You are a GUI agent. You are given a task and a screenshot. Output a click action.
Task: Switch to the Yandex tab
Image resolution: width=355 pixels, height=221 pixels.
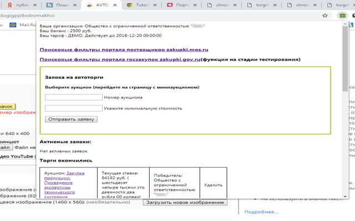click(19, 5)
